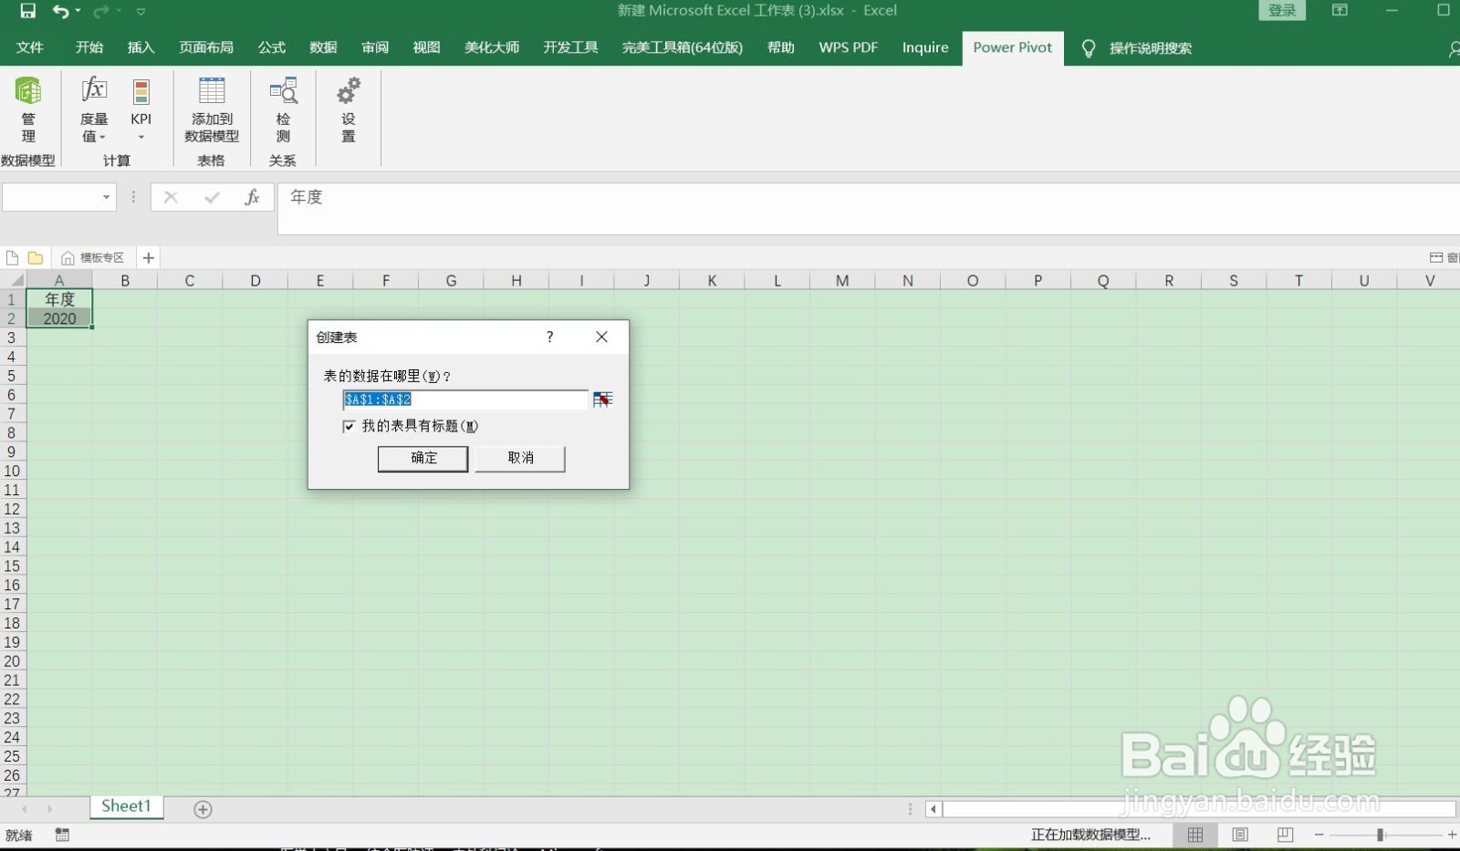
Task: Open the Inquire tab
Action: coord(925,47)
